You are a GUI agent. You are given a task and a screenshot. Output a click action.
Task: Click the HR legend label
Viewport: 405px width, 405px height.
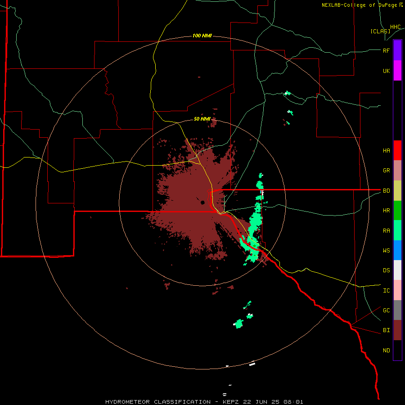pyautogui.click(x=386, y=211)
